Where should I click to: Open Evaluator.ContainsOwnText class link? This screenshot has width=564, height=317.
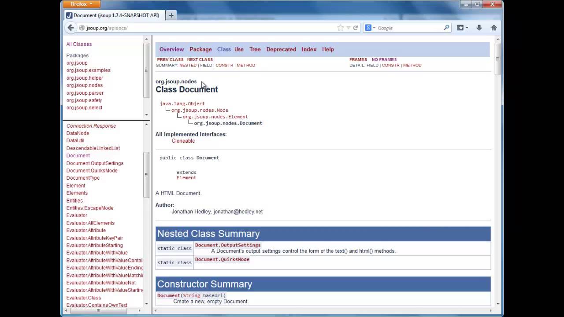[x=96, y=305]
